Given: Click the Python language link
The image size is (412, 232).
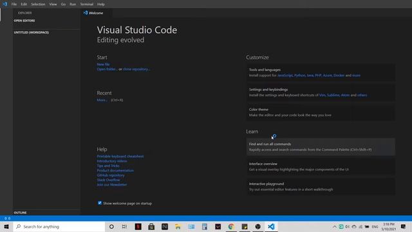Looking at the screenshot, I should coord(300,75).
